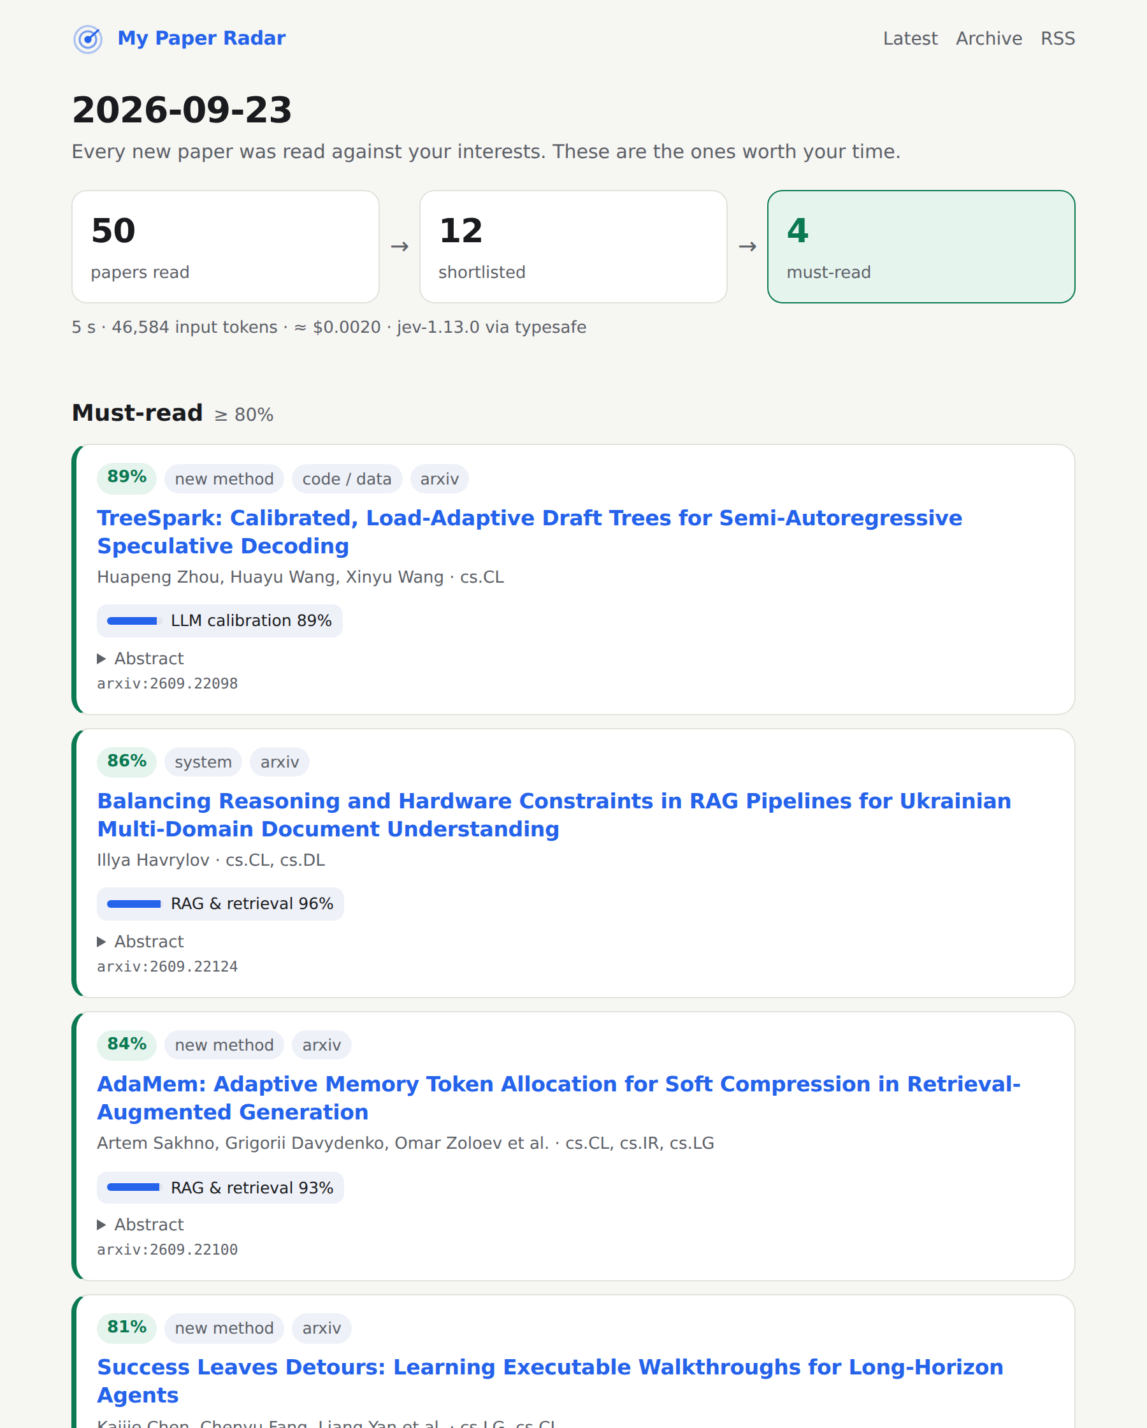
Task: Expand the TreeSpark paper Abstract
Action: tap(140, 659)
